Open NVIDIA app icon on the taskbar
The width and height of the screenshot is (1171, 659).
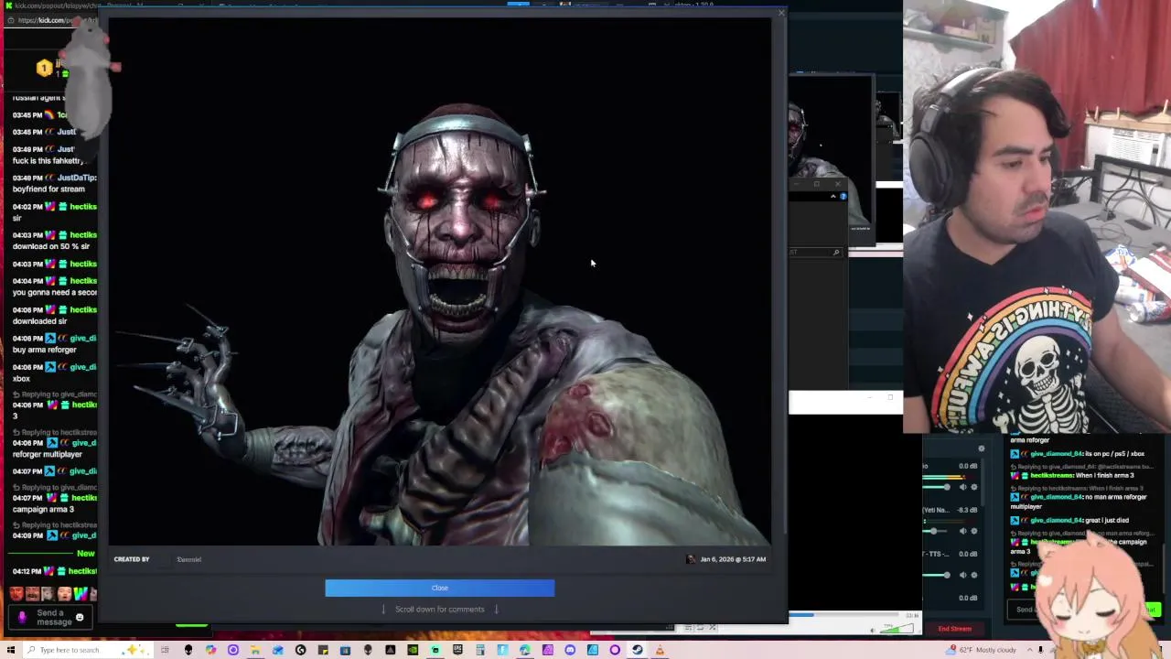coord(413,650)
